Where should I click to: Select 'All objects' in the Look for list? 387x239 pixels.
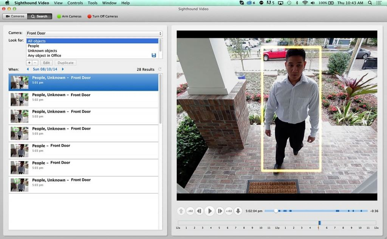click(x=92, y=41)
